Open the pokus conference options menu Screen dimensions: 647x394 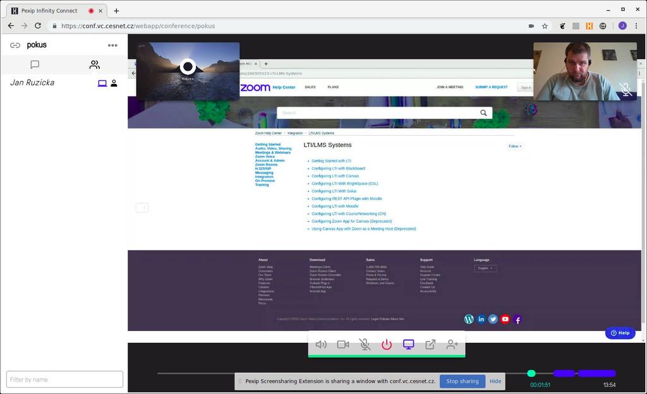tap(112, 45)
